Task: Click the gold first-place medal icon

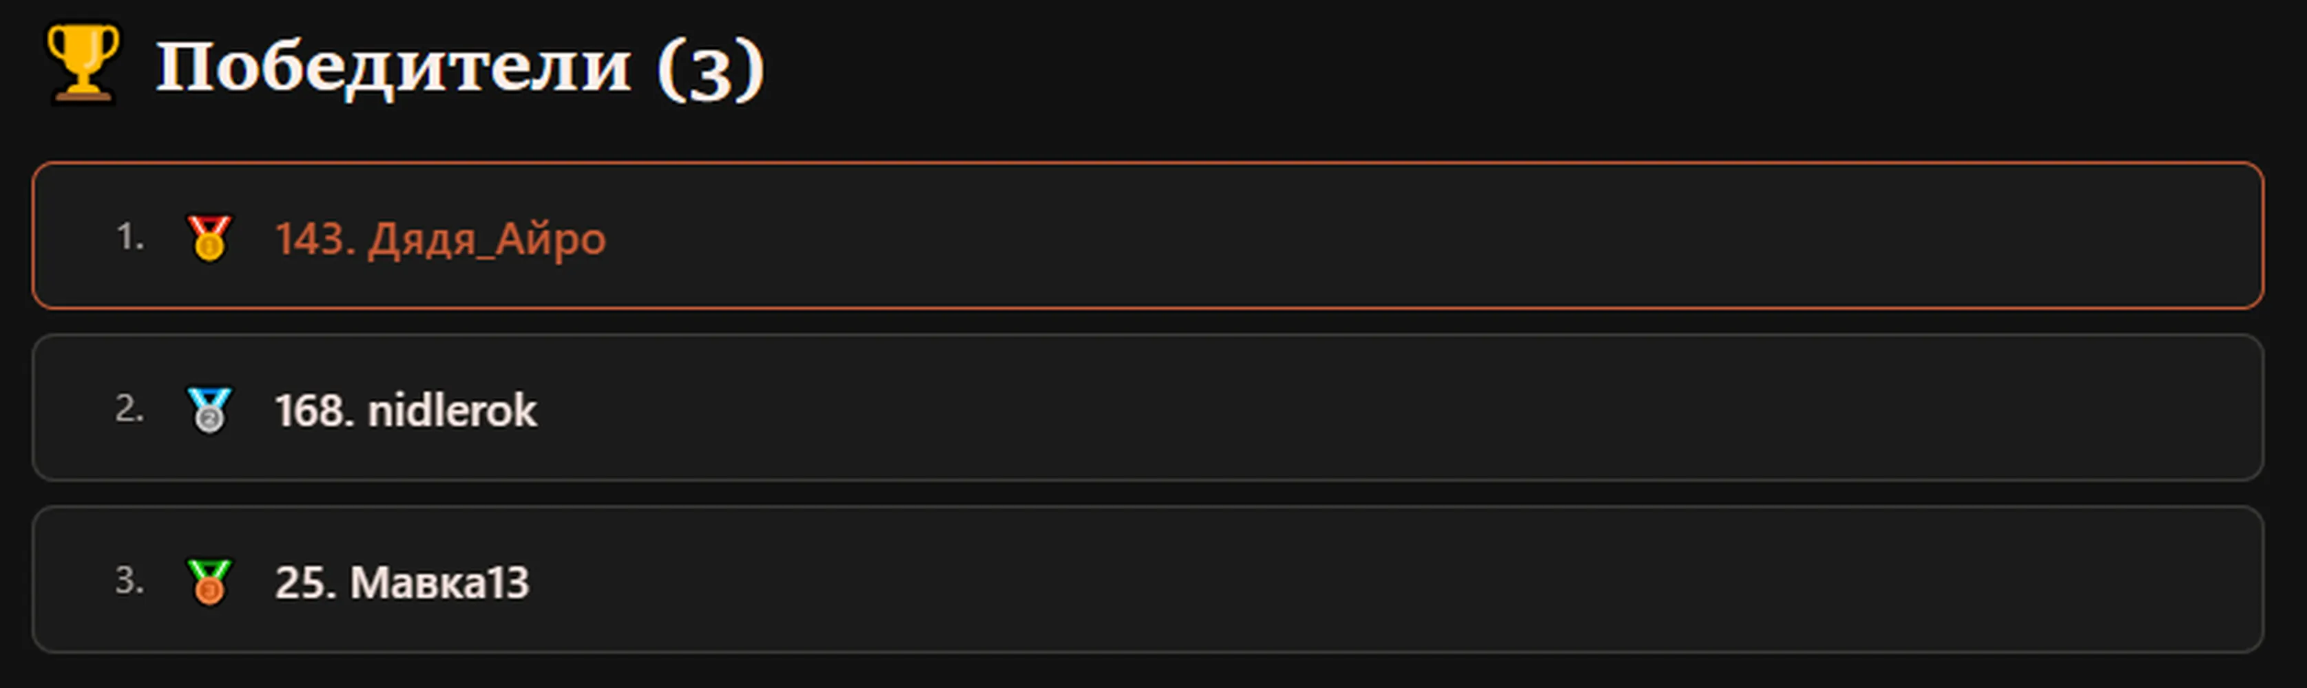Action: [x=209, y=238]
